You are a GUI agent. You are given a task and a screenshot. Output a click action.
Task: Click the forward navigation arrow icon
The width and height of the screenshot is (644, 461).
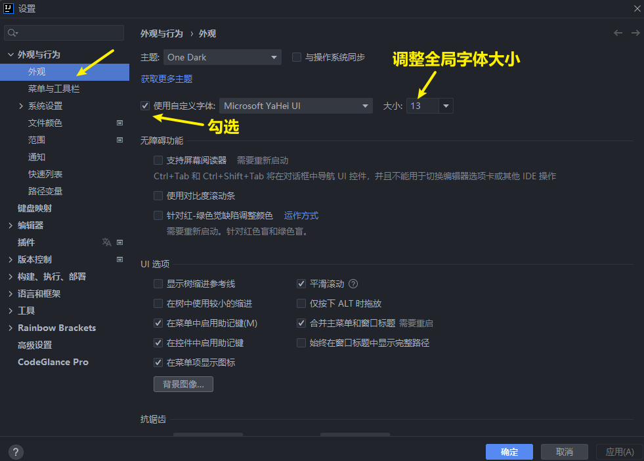tap(635, 33)
